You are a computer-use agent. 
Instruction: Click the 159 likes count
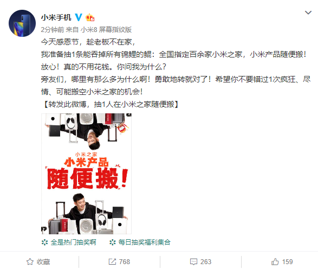tap(287, 262)
